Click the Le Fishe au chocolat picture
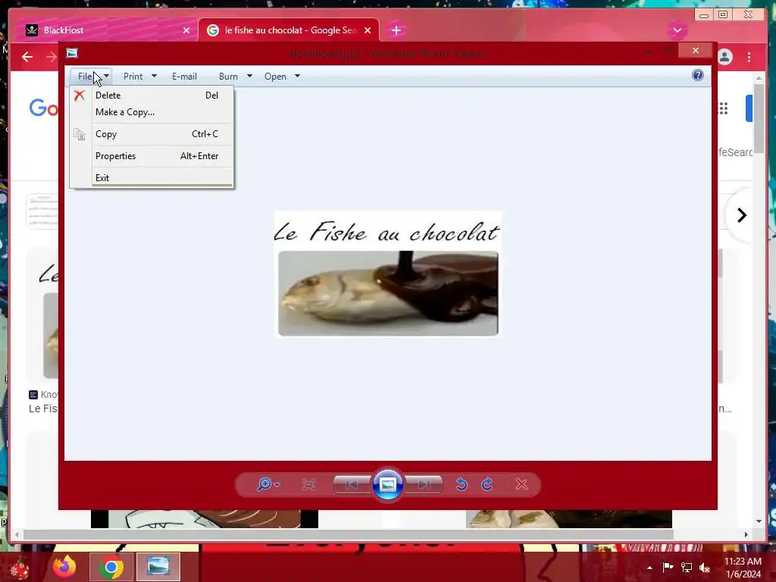This screenshot has width=776, height=582. point(388,274)
